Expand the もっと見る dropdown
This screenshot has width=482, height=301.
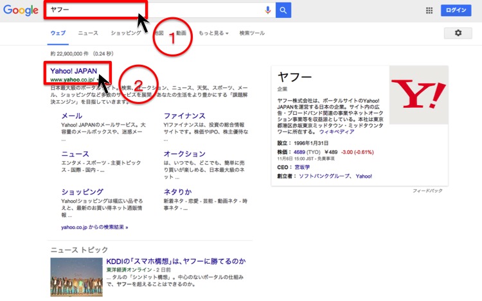[213, 33]
